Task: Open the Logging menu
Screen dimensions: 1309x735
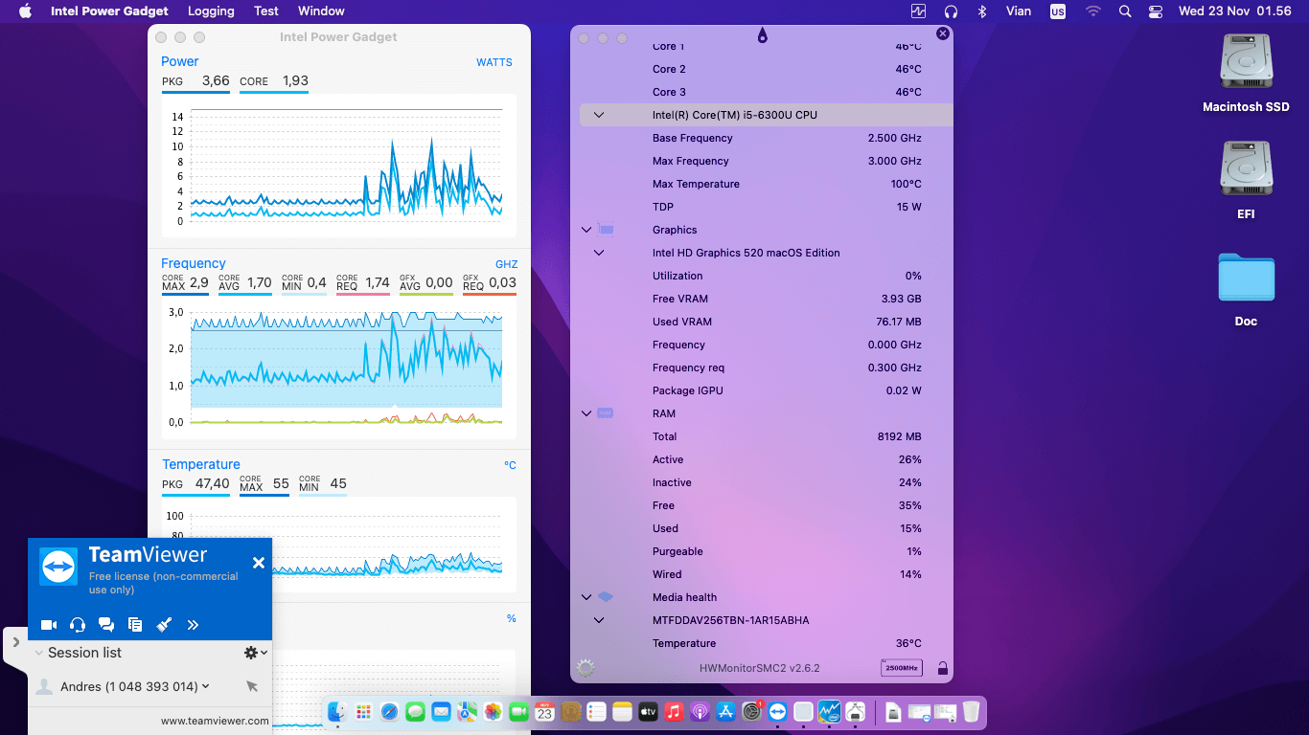Action: [x=211, y=11]
